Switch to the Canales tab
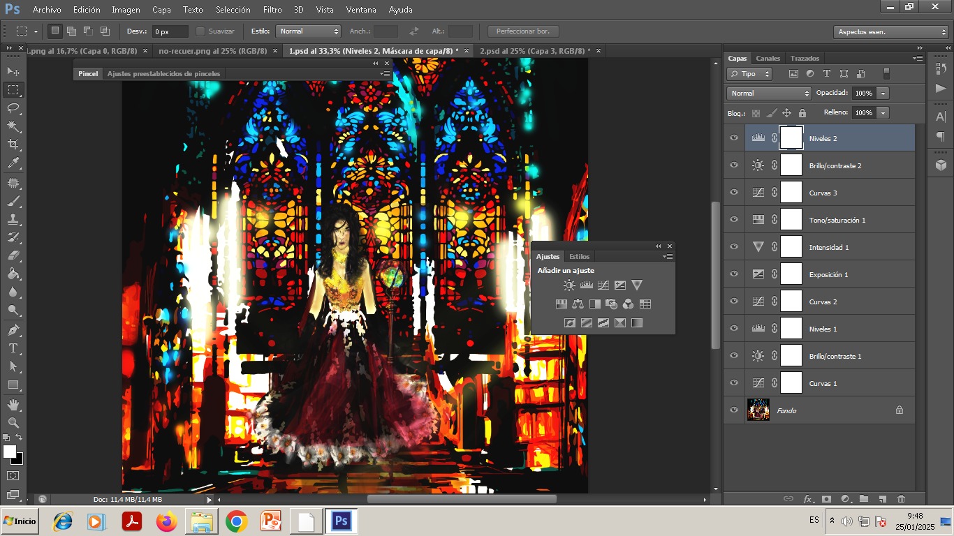Screen dimensions: 954x536 click(768, 58)
